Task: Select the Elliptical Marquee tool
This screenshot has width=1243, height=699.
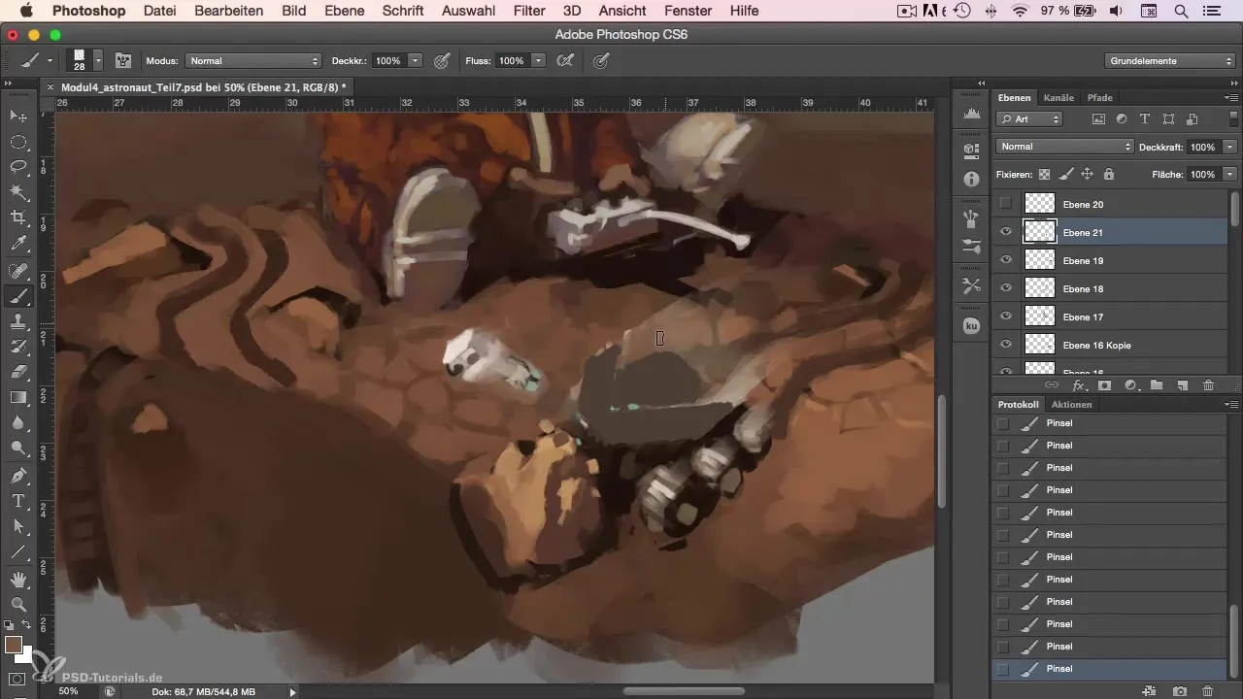Action: coord(17,142)
